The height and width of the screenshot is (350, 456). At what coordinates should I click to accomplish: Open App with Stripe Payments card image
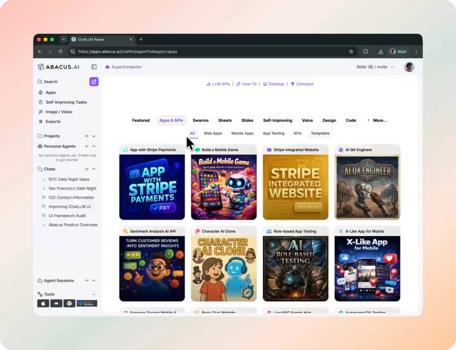[152, 187]
